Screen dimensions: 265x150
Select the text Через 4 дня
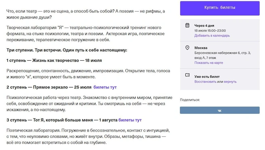click(204, 26)
